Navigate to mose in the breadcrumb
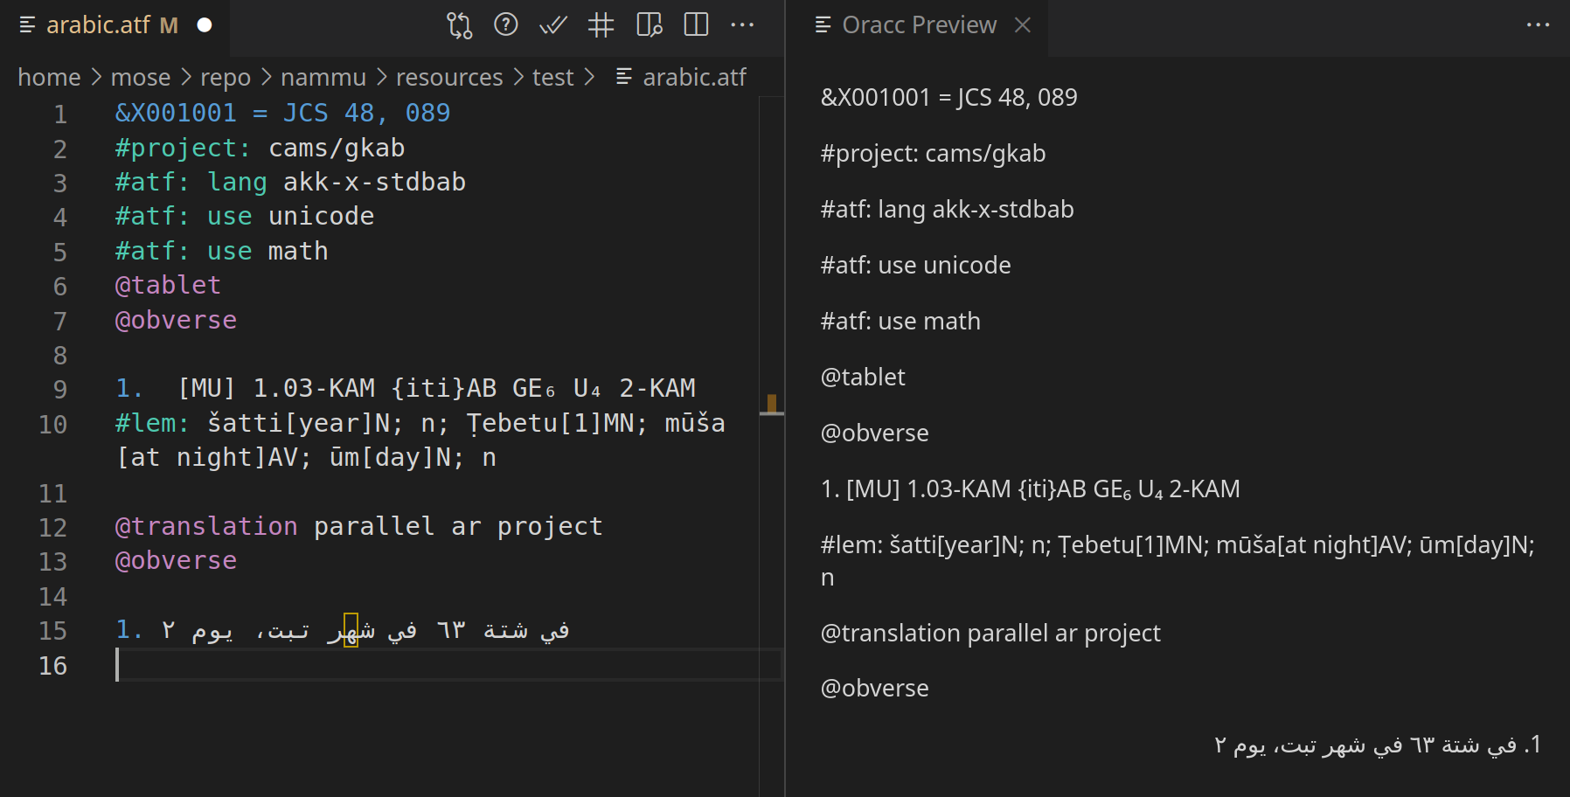The height and width of the screenshot is (797, 1570). 141,77
